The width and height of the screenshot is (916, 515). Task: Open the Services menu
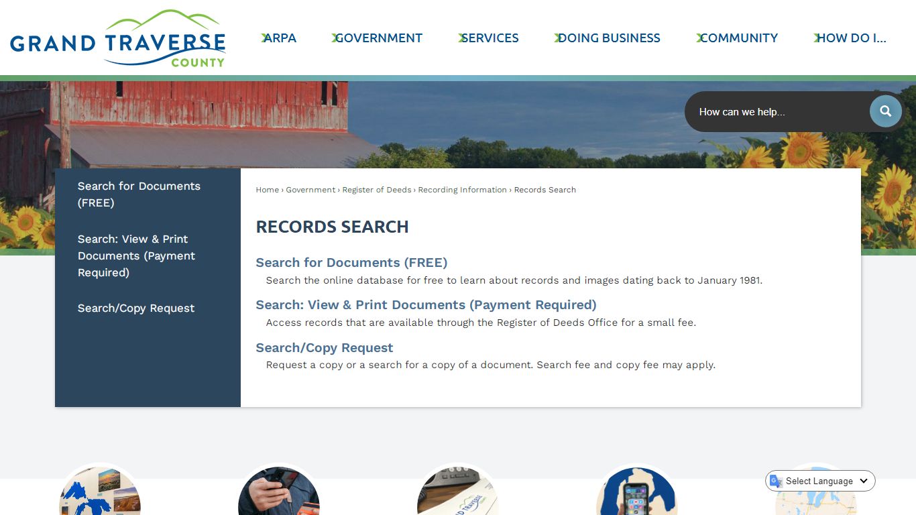point(489,38)
